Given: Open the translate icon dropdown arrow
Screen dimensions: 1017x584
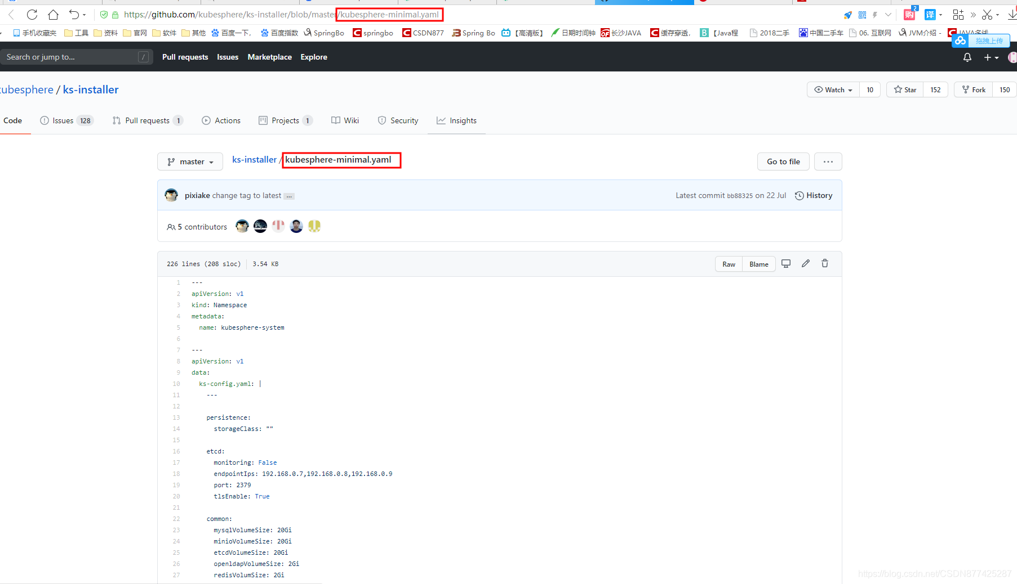Looking at the screenshot, I should [940, 15].
